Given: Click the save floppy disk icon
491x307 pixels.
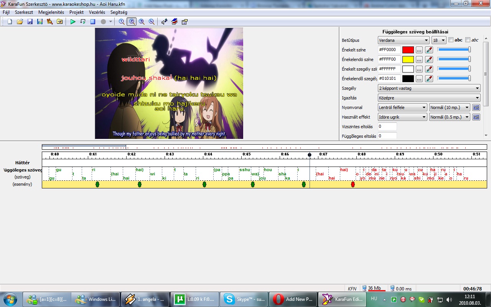Looking at the screenshot, I should (30, 22).
